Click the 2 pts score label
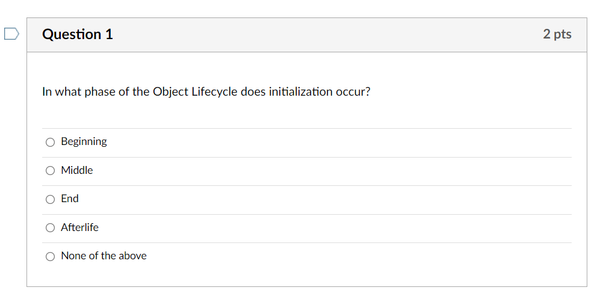Image resolution: width=612 pixels, height=302 pixels. point(557,34)
